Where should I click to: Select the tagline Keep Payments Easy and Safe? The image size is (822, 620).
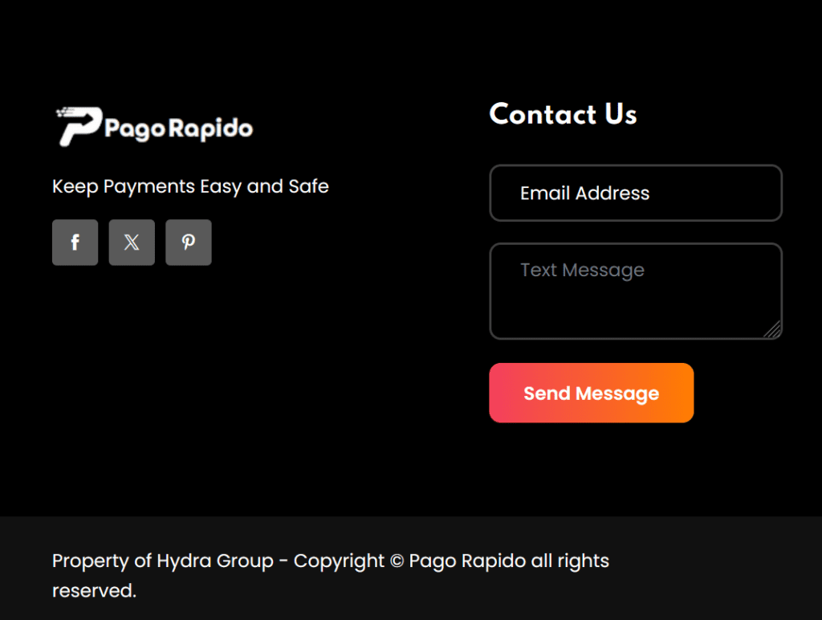(190, 186)
